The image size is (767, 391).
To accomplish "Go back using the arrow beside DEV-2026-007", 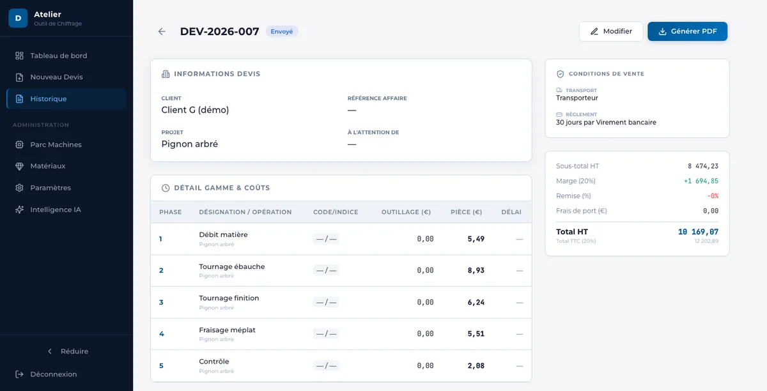I will coord(162,31).
